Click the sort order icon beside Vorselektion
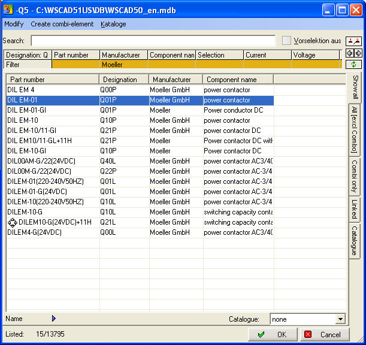 tap(353, 41)
